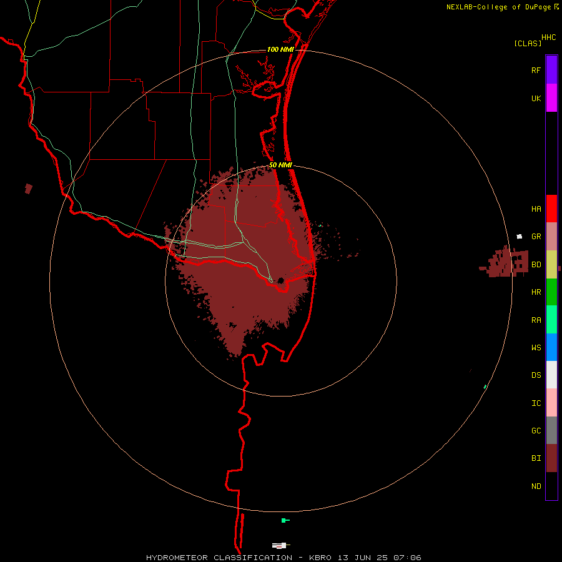This screenshot has width=562, height=562.
Task: Select the gray GC legend swatch
Action: 551,430
